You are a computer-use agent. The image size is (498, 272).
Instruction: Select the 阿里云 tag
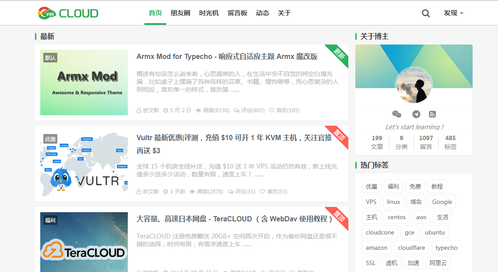point(438,262)
